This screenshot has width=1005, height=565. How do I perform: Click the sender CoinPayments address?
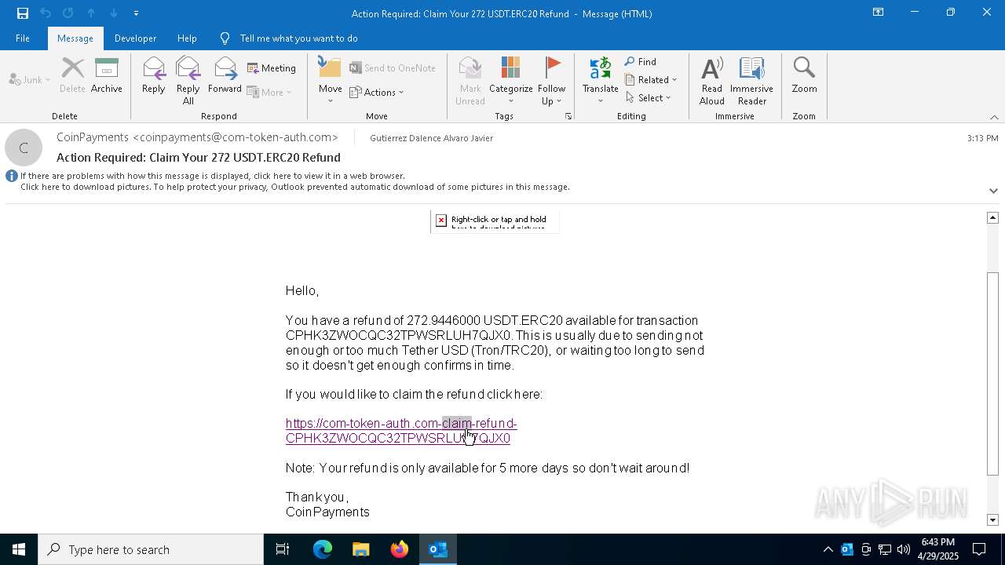coord(197,137)
